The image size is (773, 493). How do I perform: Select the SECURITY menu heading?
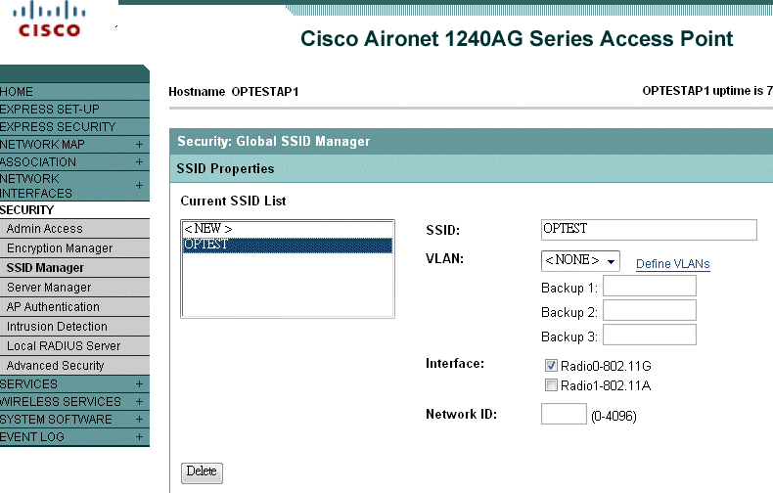point(26,210)
